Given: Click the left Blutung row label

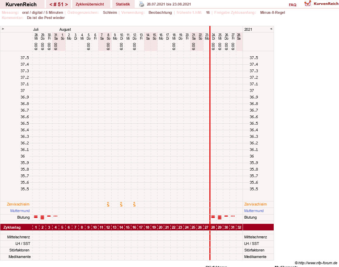Looking at the screenshot, I should tap(23, 217).
